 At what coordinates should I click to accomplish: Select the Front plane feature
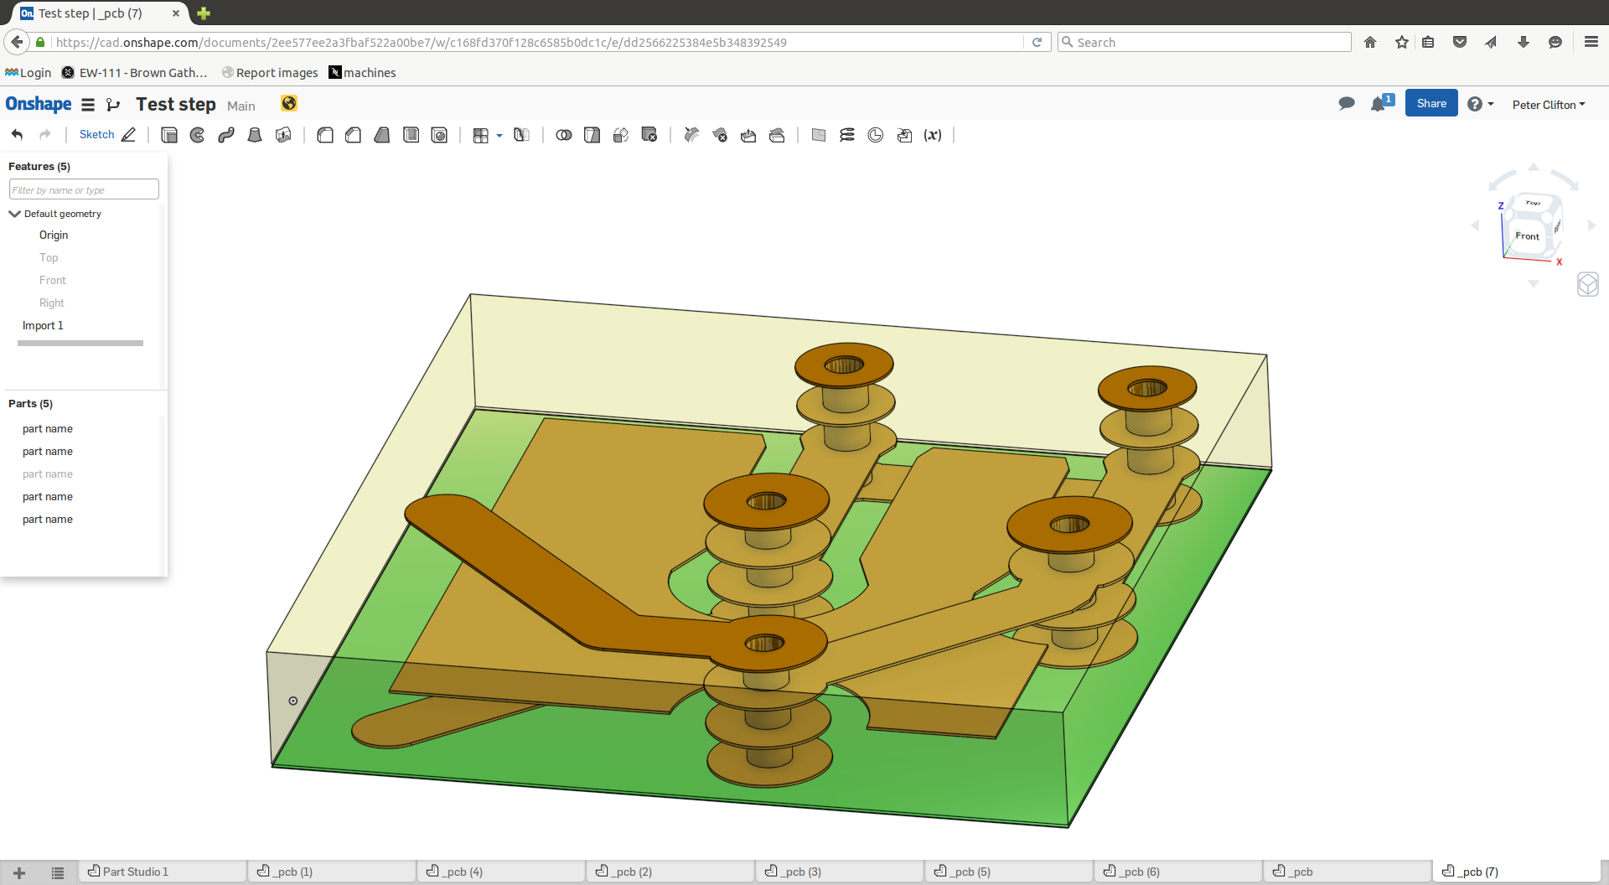(52, 281)
